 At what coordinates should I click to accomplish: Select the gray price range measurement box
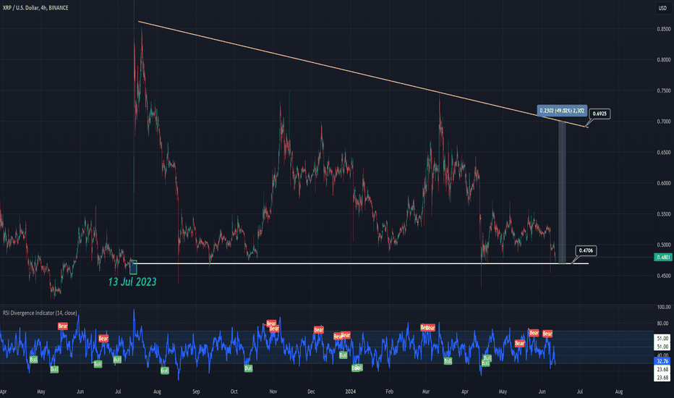coord(562,192)
